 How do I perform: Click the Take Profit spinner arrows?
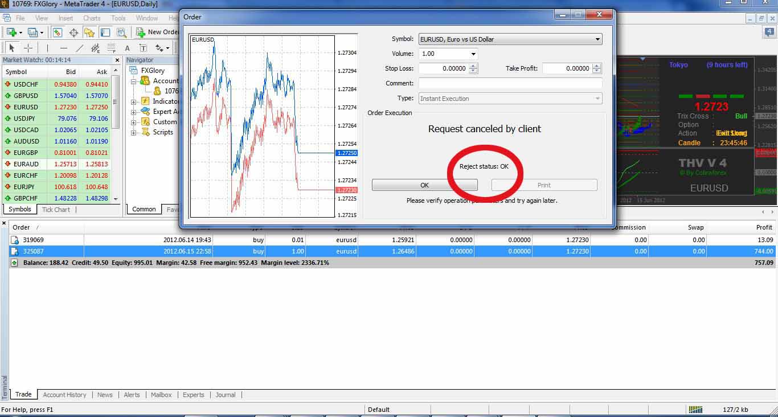coord(597,68)
